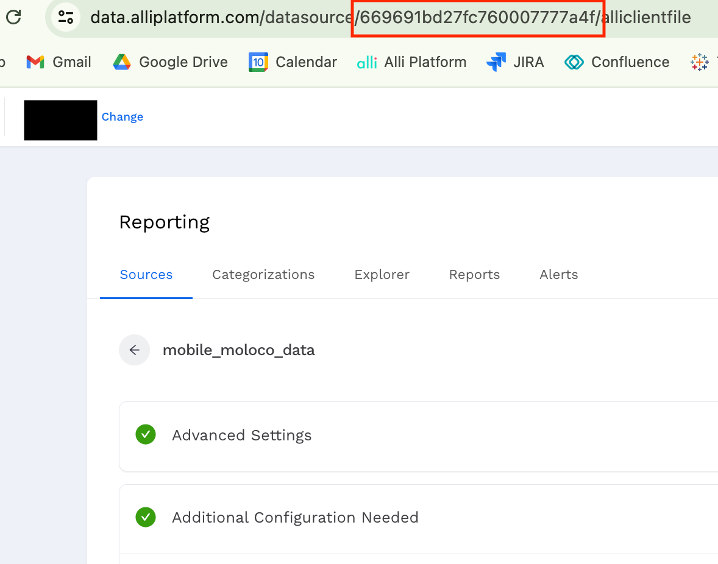
Task: Expand the Additional Configuration Needed section
Action: 295,518
